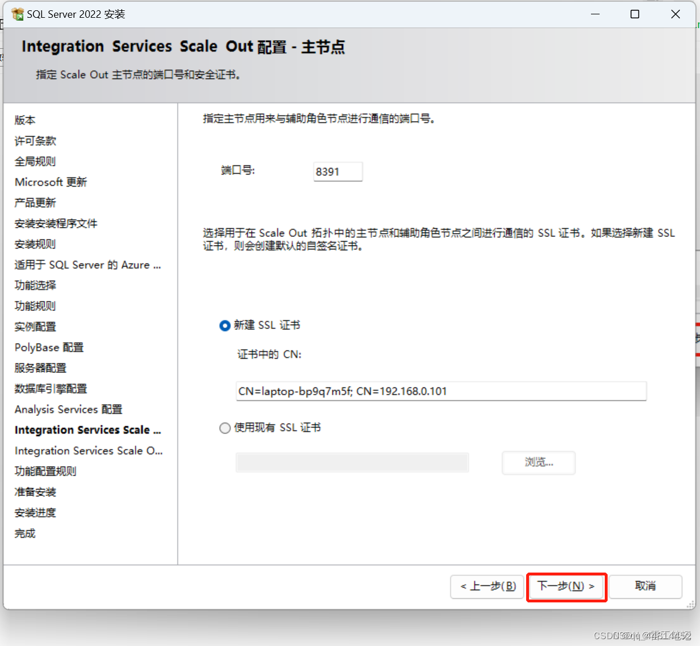Click the 证书中的 CN text field
Viewport: 700px width, 646px height.
441,391
